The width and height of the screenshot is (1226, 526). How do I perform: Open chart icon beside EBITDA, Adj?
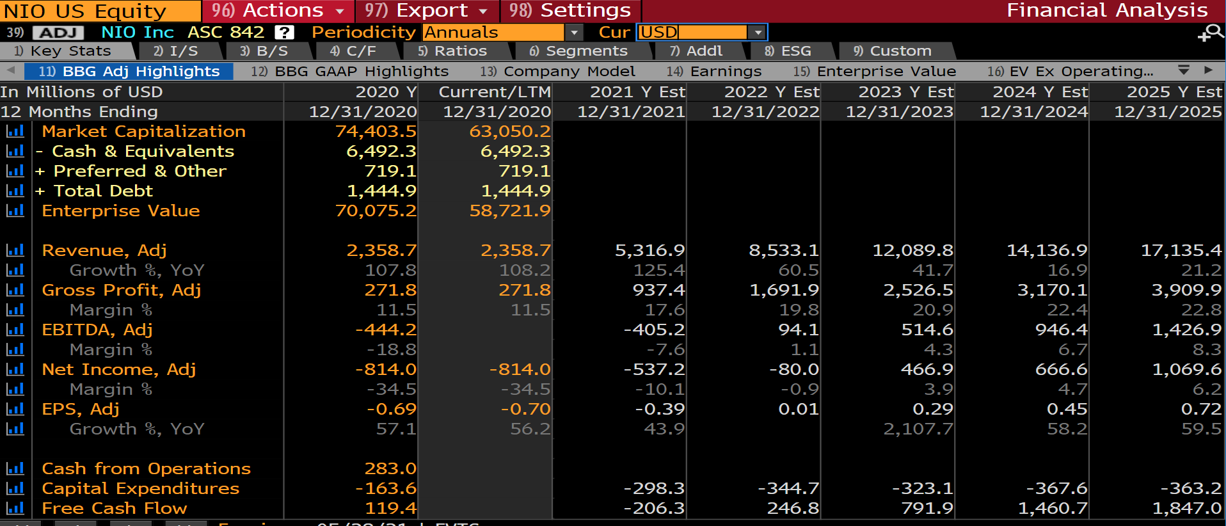[x=15, y=330]
